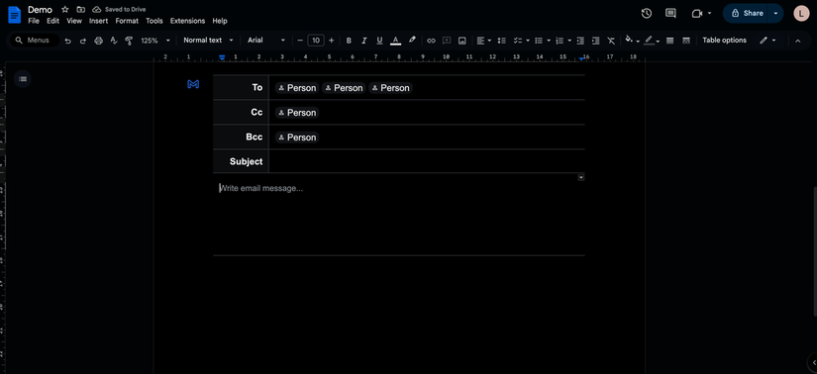
Task: Select the Person chip in Bcc
Action: [x=296, y=138]
